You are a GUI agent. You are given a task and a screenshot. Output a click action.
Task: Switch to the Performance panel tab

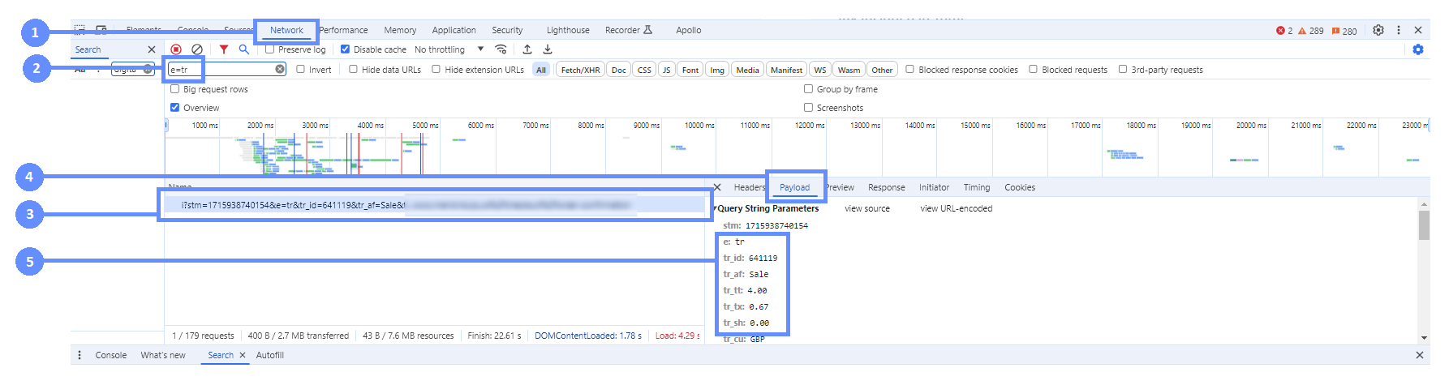pyautogui.click(x=343, y=30)
